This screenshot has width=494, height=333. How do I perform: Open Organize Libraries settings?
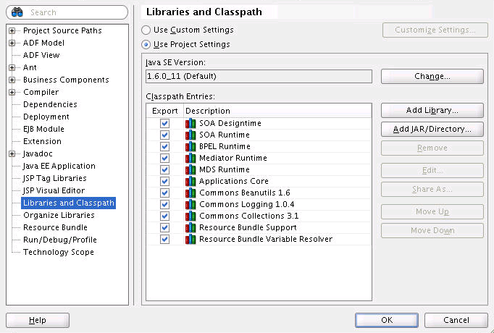click(x=59, y=215)
